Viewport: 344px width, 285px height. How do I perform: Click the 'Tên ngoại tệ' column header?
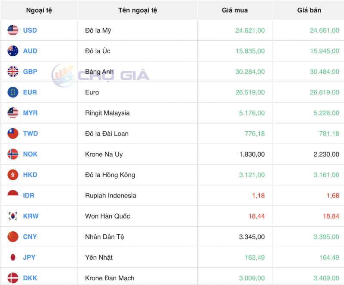pyautogui.click(x=138, y=10)
